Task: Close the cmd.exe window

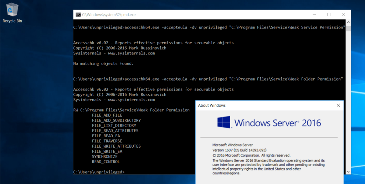Action: coord(343,14)
